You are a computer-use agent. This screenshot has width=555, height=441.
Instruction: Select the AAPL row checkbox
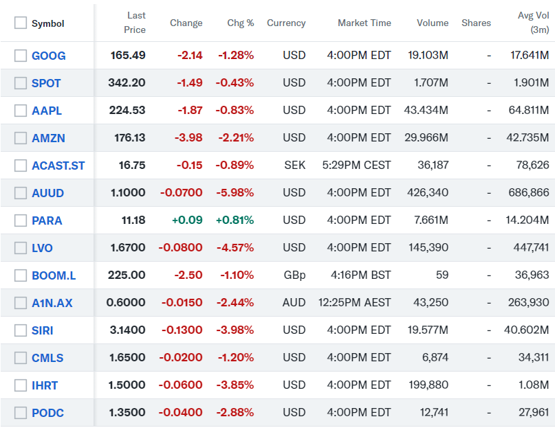click(x=21, y=111)
